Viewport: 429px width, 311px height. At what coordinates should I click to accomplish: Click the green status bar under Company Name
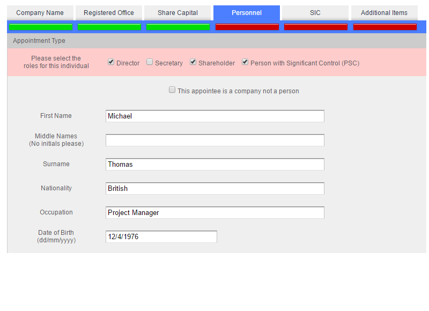41,27
